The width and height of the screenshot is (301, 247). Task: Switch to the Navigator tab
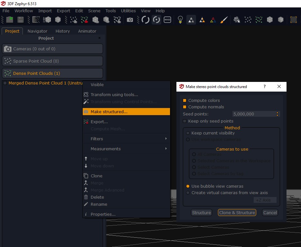[37, 31]
